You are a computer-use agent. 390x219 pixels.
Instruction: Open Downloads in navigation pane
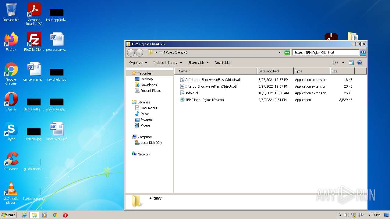(x=149, y=85)
